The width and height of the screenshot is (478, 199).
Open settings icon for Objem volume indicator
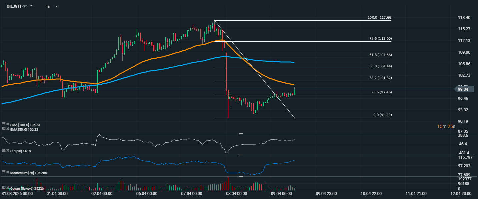pos(3,188)
